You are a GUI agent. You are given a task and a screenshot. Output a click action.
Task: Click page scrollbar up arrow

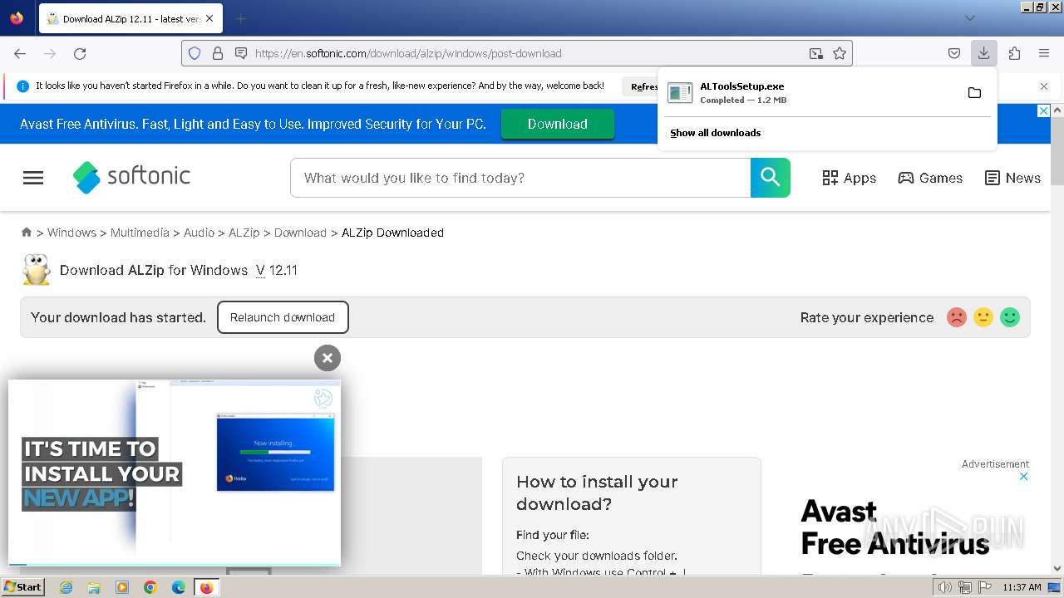[1057, 110]
